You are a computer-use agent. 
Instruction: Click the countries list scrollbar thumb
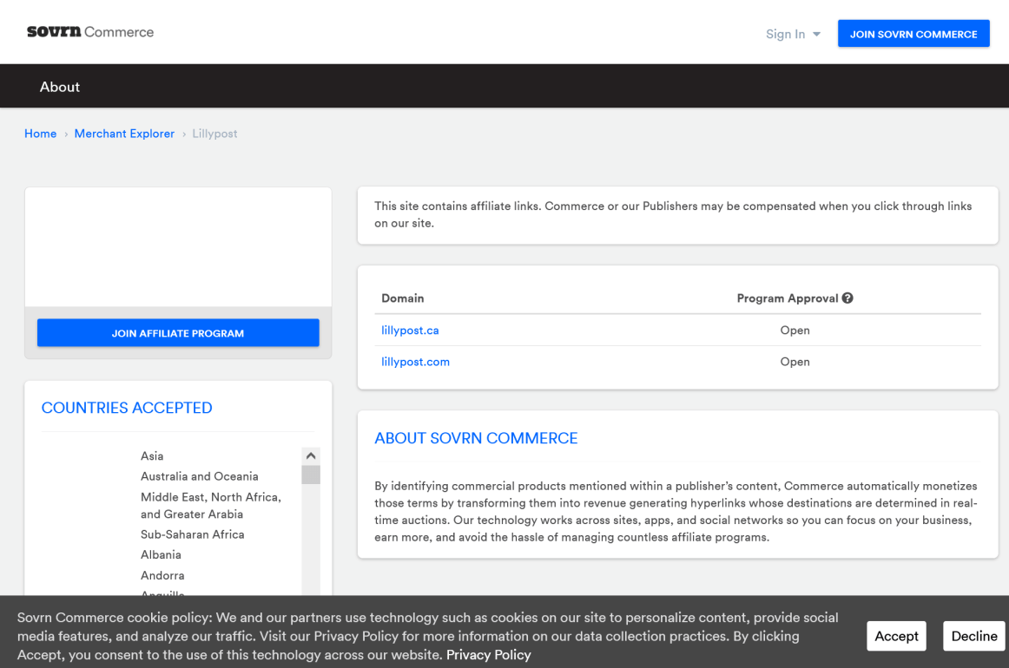[x=311, y=475]
